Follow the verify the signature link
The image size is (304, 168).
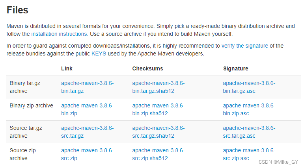tap(244, 46)
